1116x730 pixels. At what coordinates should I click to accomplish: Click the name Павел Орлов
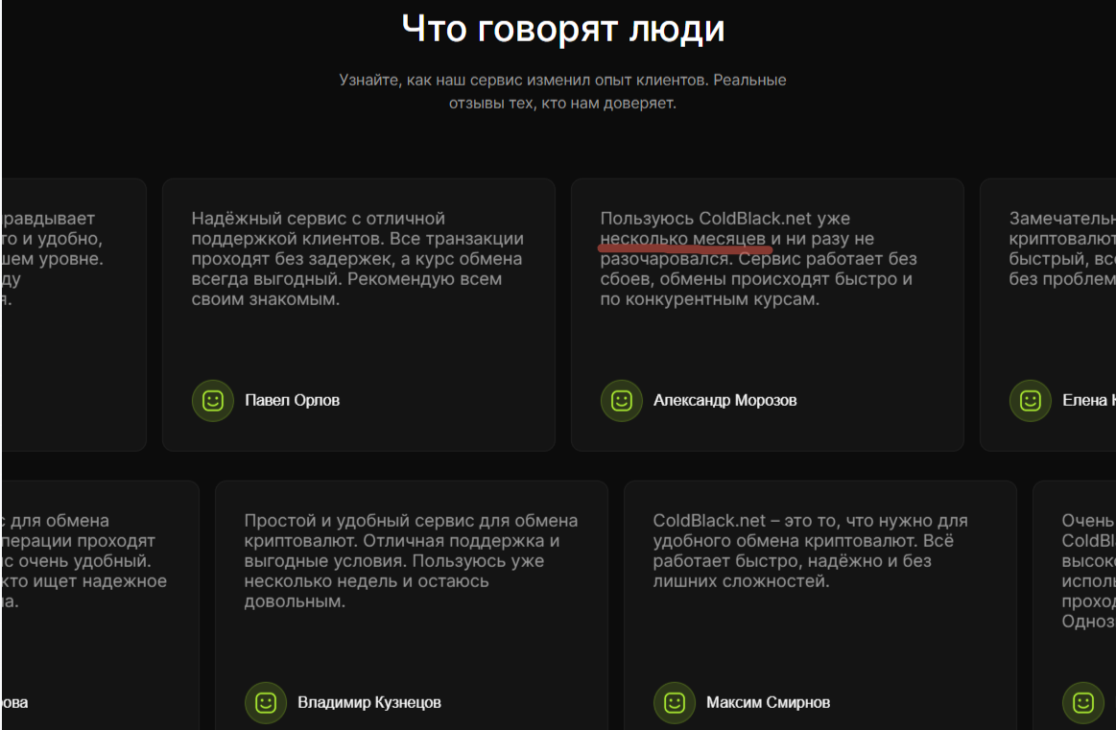[x=293, y=400]
